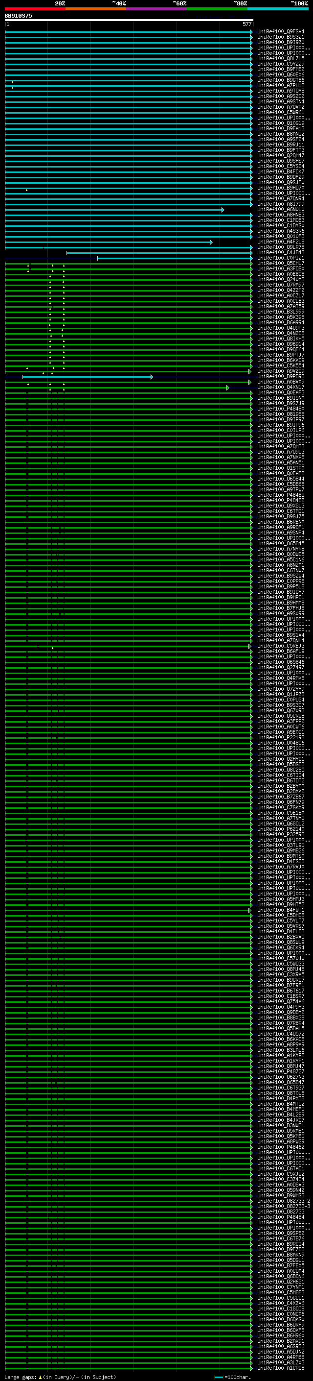Open hit UniRef100_Q9FSV4
313x1381 pixels.
[x=281, y=32]
